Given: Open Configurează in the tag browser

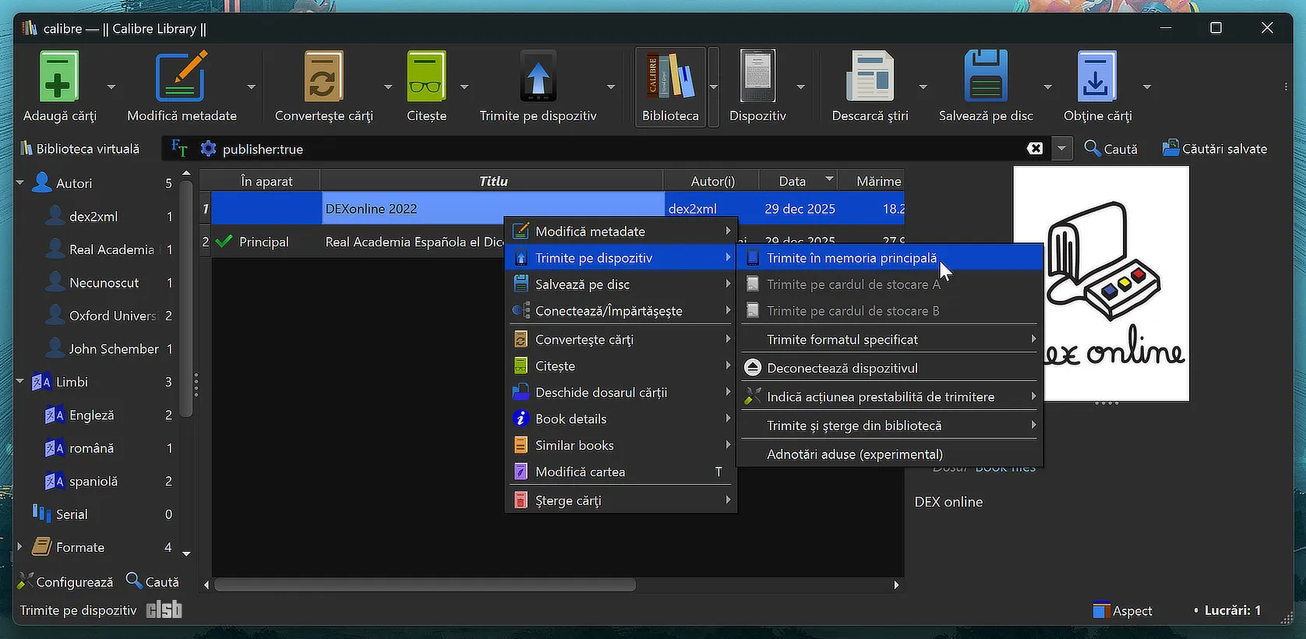Looking at the screenshot, I should (x=65, y=582).
